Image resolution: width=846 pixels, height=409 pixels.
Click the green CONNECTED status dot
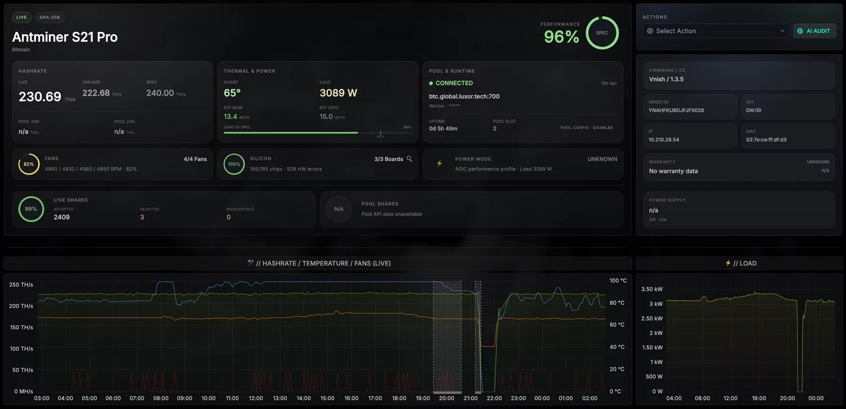[x=431, y=83]
